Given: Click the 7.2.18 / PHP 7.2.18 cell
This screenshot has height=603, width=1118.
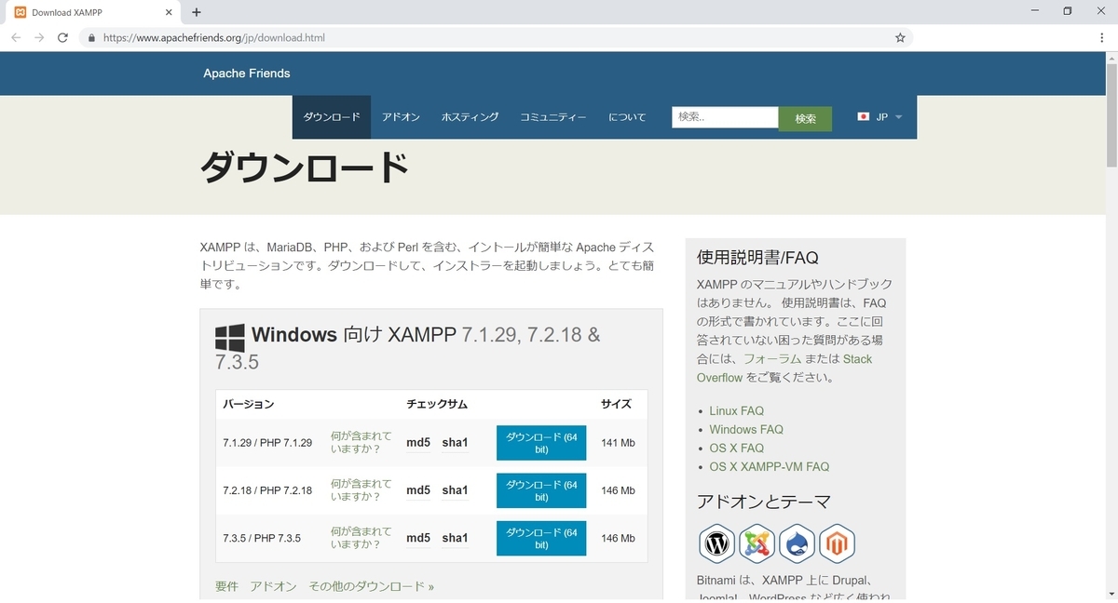Looking at the screenshot, I should coord(267,490).
